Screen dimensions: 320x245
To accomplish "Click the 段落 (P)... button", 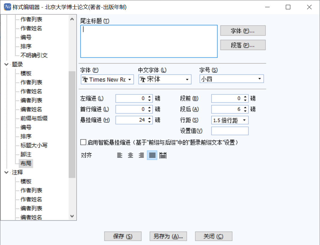I will (x=243, y=45).
